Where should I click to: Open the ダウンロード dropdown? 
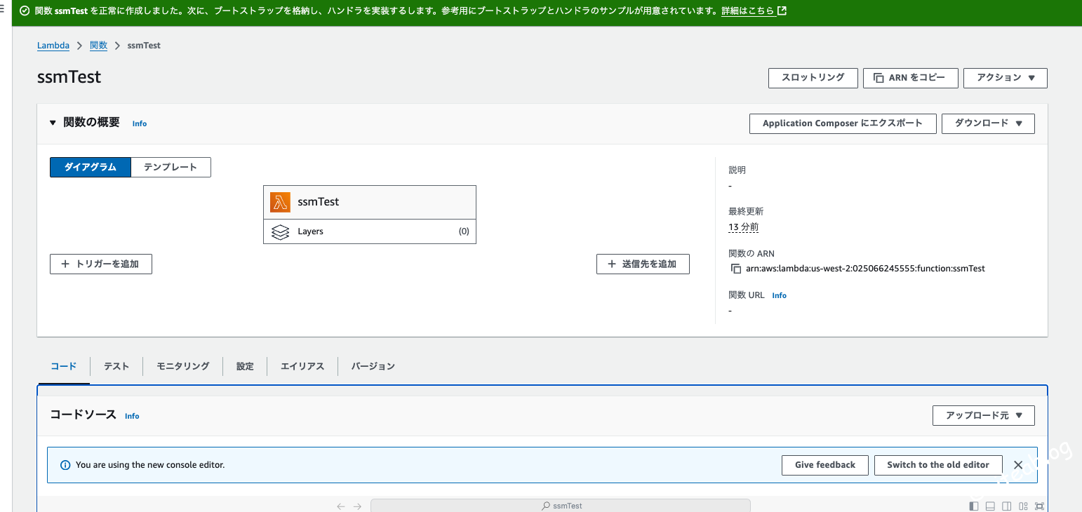988,123
